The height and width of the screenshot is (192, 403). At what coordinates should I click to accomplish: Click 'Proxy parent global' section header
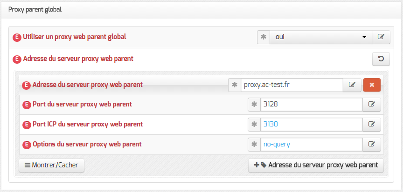tap(35, 10)
